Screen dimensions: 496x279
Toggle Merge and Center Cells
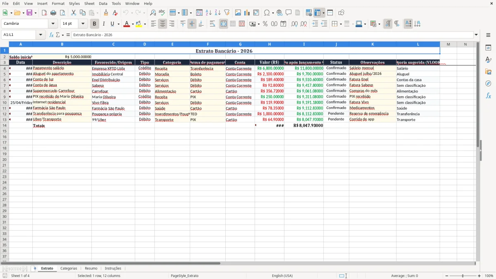224,24
